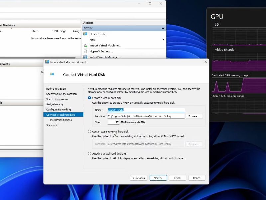266x200 pixels.
Task: Click the Finish button
Action: [x=177, y=178]
